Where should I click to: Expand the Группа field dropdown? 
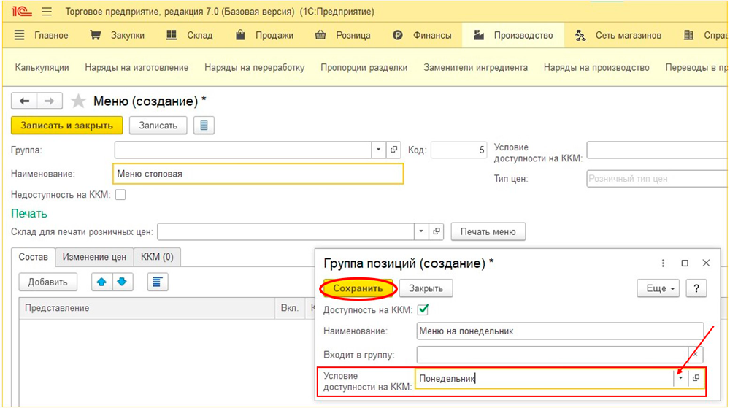pos(378,150)
